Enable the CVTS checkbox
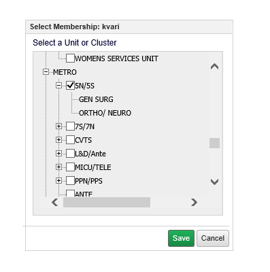 70,140
